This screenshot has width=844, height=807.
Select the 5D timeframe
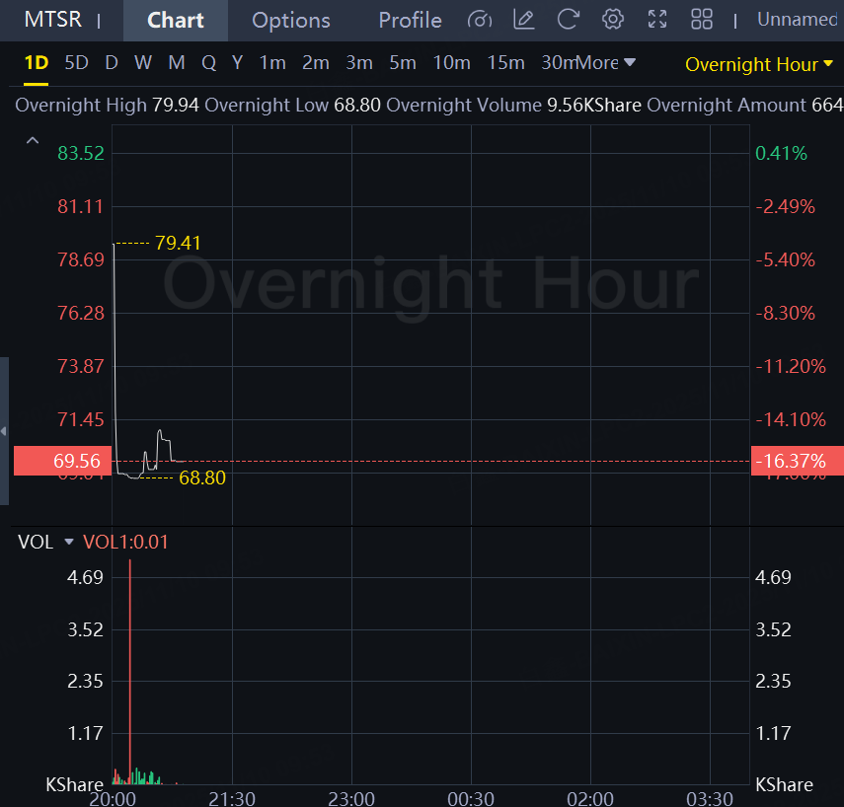76,63
